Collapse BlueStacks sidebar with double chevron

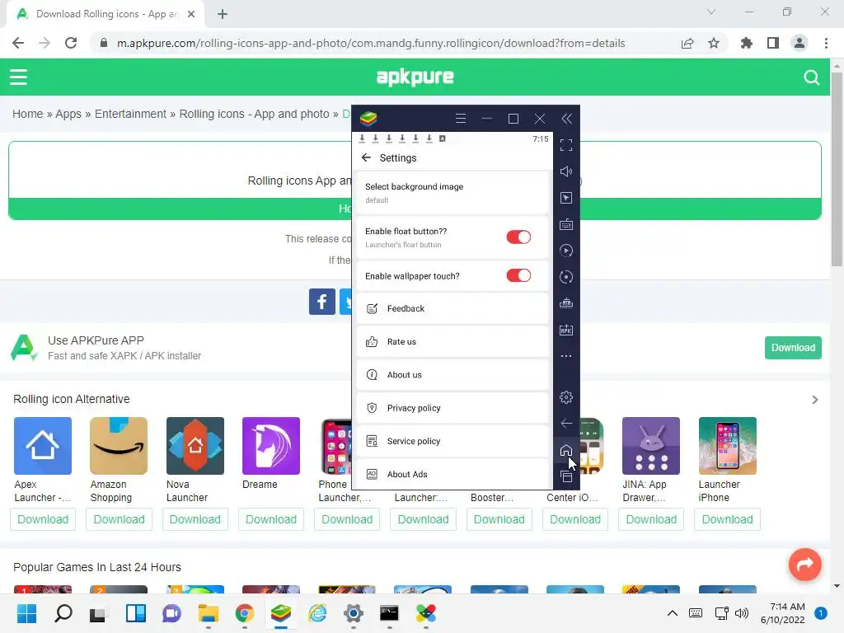(566, 119)
